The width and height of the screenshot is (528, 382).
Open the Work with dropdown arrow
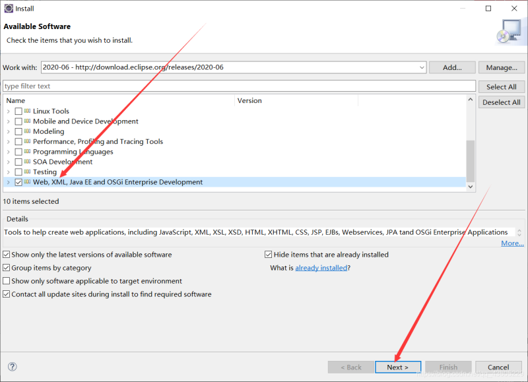(x=422, y=67)
